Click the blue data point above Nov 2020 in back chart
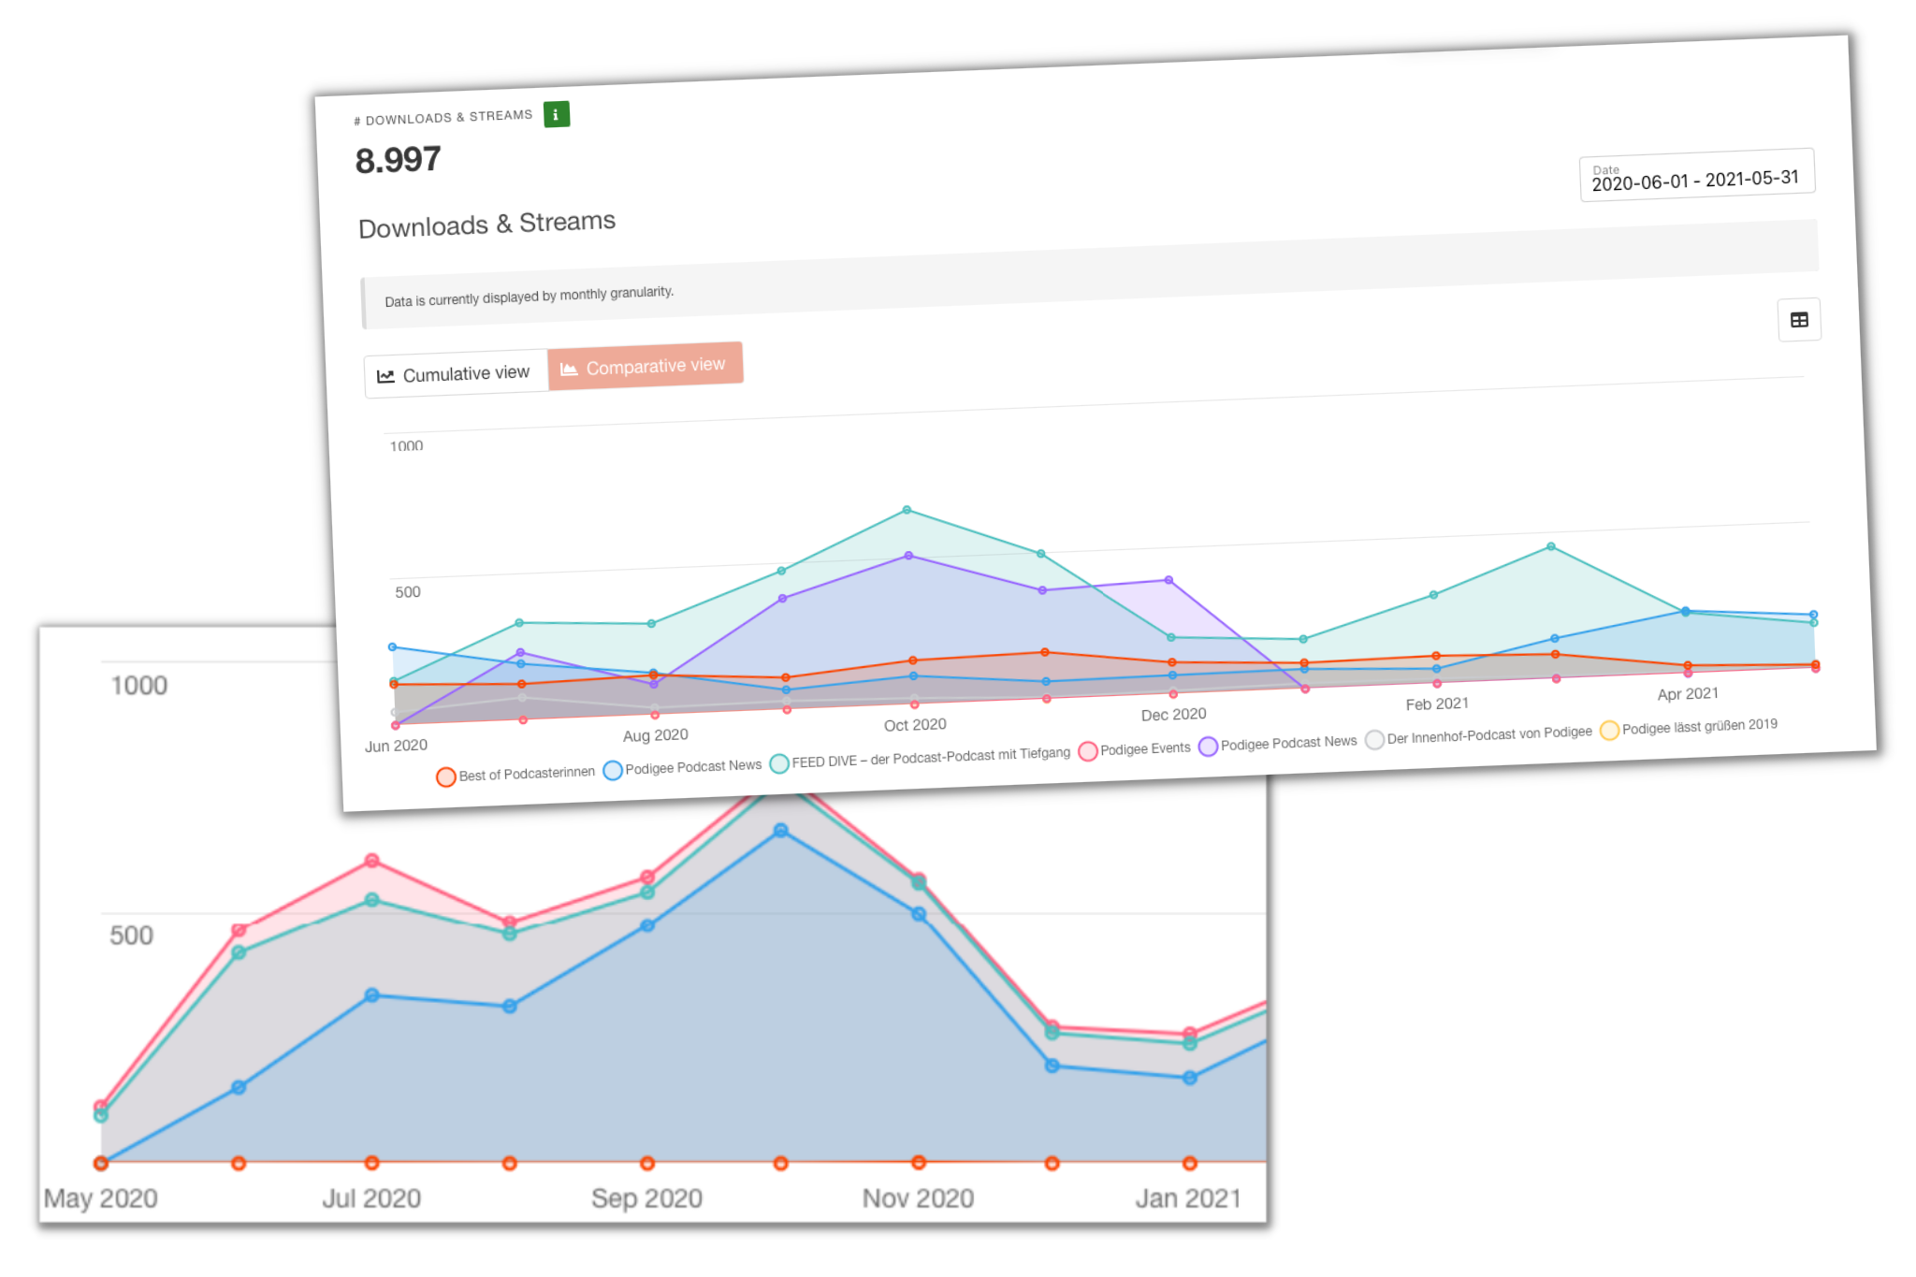1916x1277 pixels. coord(919,914)
